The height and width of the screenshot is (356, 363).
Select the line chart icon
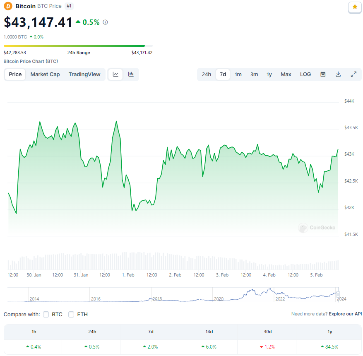coord(115,74)
